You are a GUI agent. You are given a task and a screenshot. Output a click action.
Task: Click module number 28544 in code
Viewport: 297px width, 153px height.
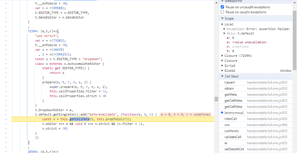(x=33, y=151)
